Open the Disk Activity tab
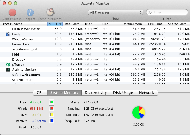 pos(96,92)
